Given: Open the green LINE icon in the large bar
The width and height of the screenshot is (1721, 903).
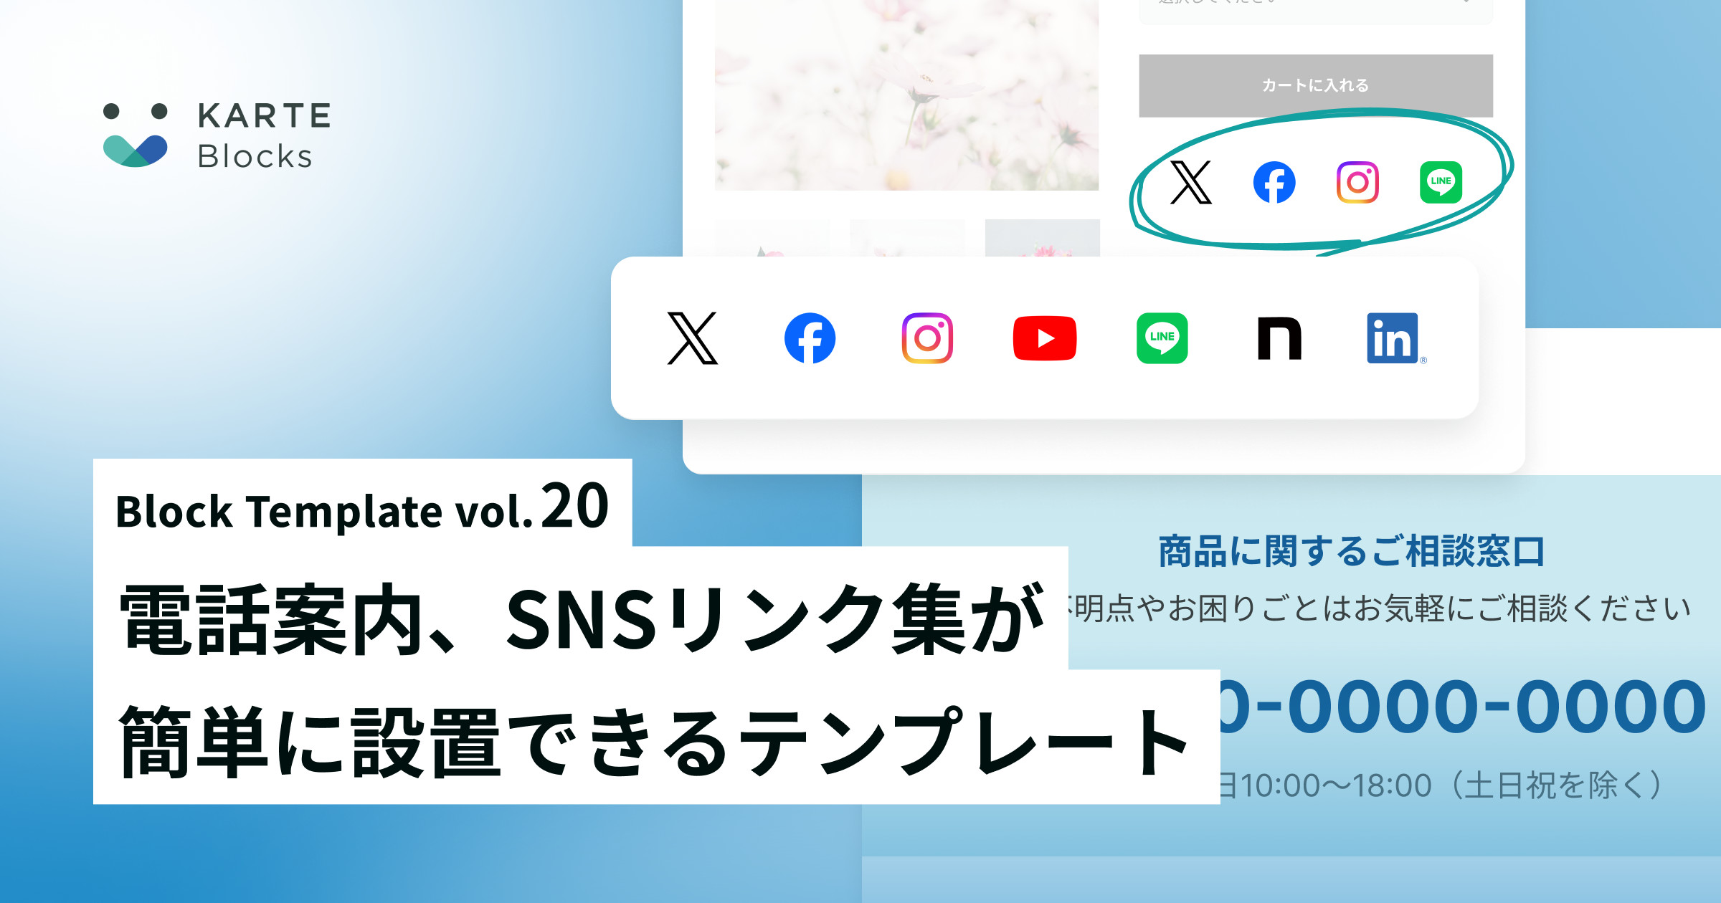Looking at the screenshot, I should [1162, 338].
